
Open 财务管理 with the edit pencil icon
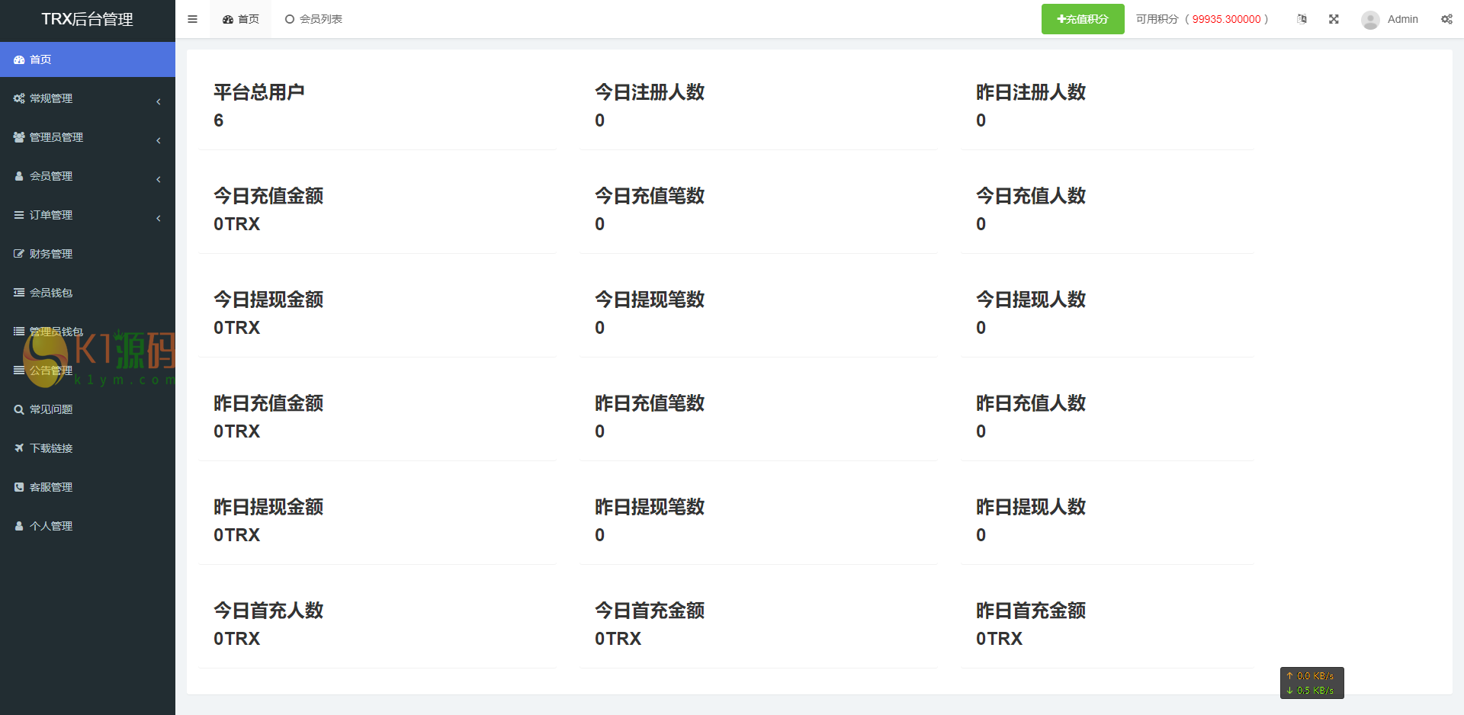[19, 254]
